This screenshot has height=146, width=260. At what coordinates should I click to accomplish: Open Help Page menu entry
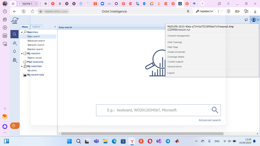pyautogui.click(x=173, y=47)
